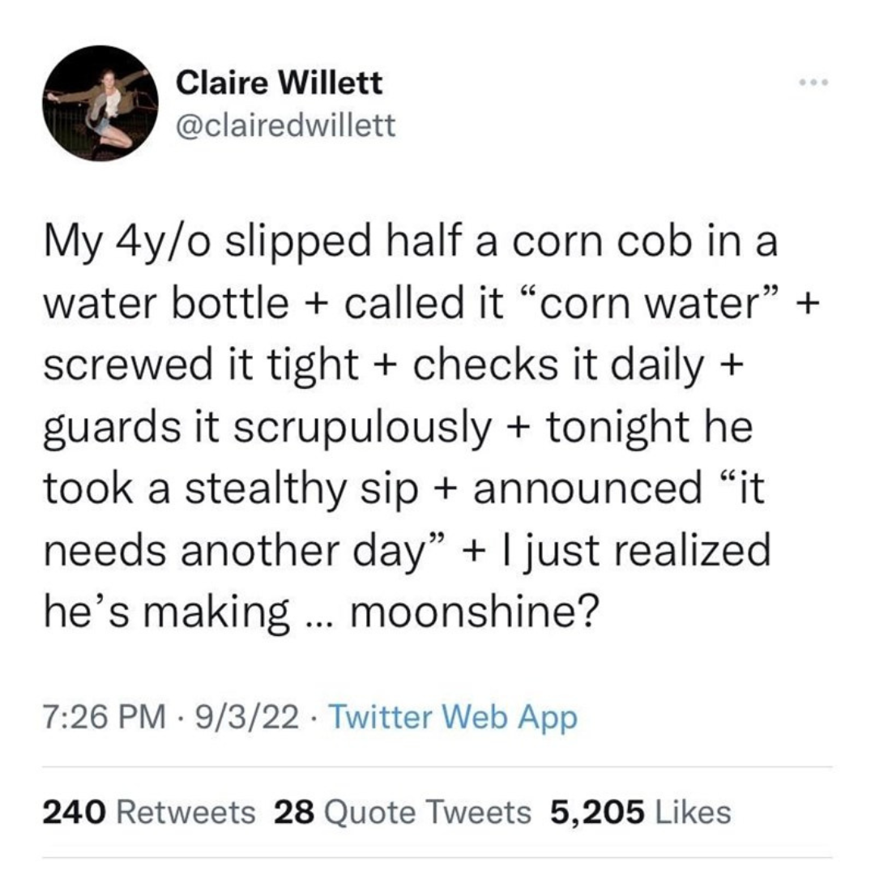Click the phrase guards it scrupulously
This screenshot has height=875, width=875.
click(268, 428)
